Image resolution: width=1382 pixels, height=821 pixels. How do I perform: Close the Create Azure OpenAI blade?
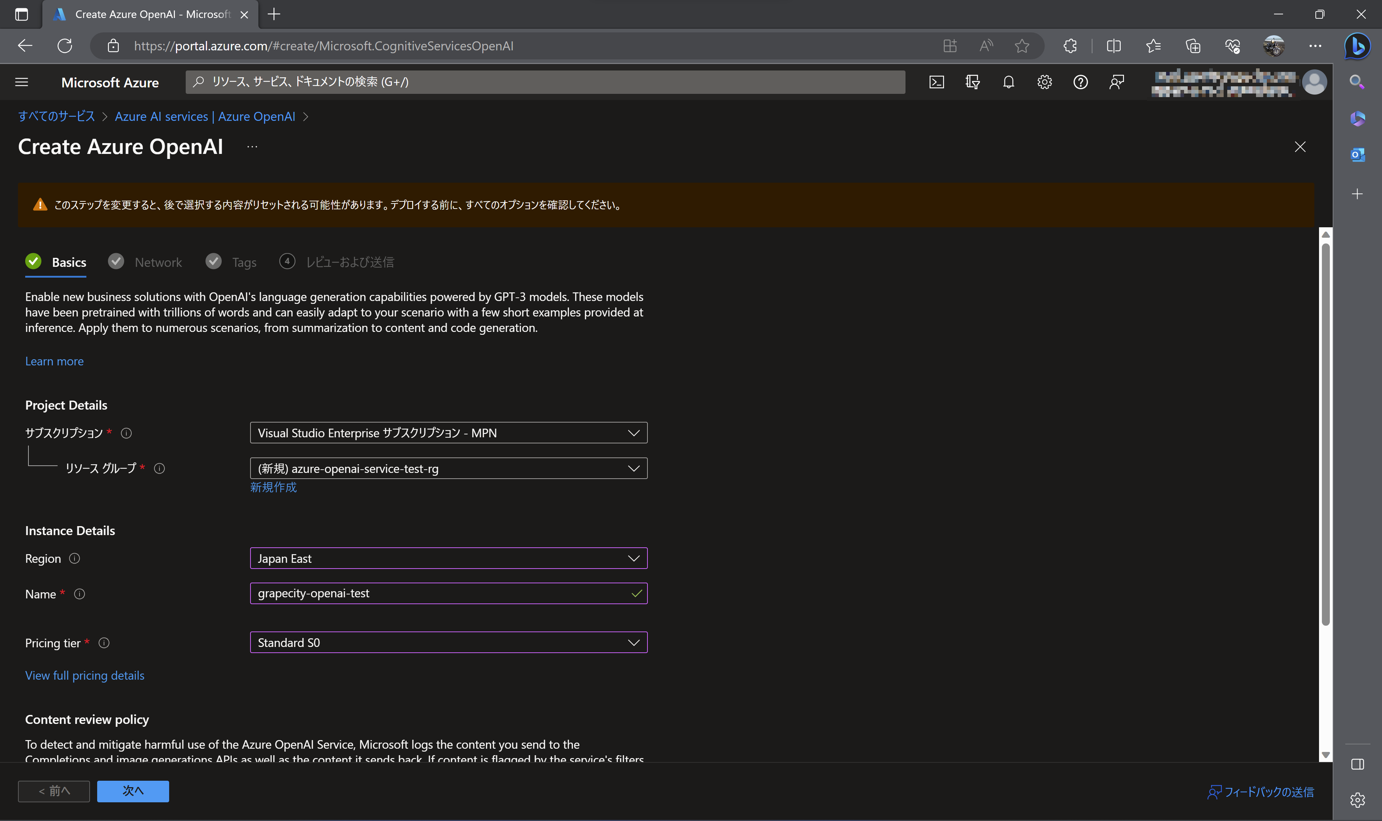pyautogui.click(x=1300, y=147)
